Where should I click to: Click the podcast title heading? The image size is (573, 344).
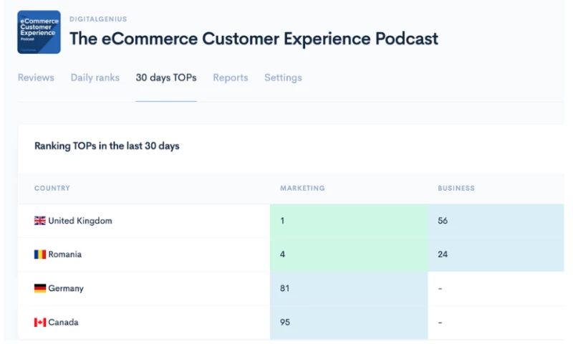coord(254,39)
